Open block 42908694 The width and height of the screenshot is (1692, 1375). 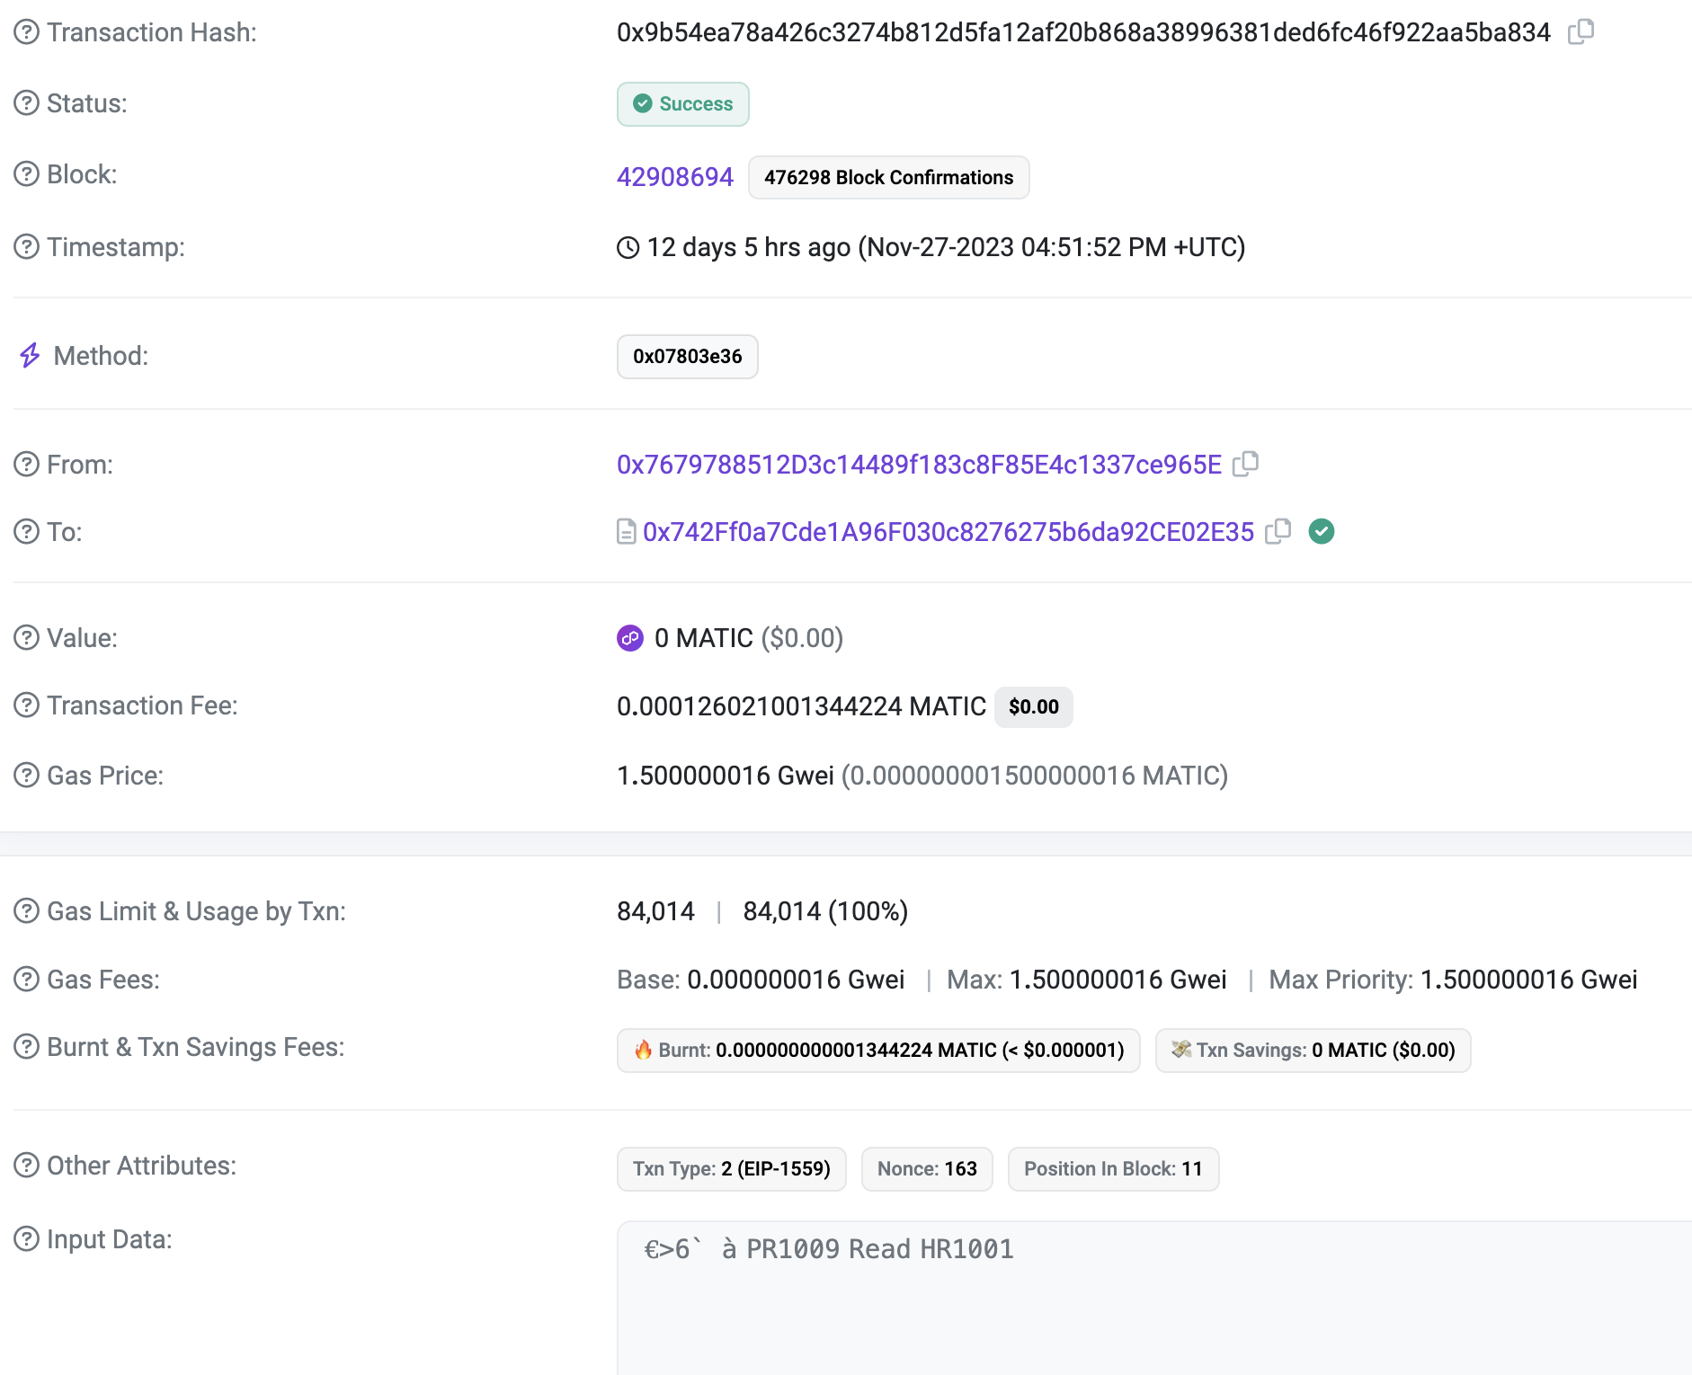coord(674,177)
